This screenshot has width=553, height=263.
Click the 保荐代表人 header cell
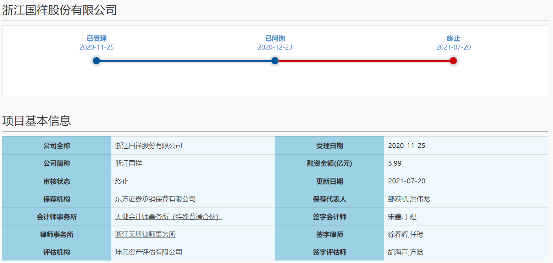click(330, 199)
